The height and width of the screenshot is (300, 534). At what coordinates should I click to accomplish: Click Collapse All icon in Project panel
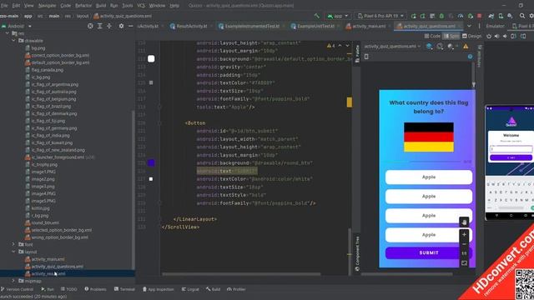109,26
